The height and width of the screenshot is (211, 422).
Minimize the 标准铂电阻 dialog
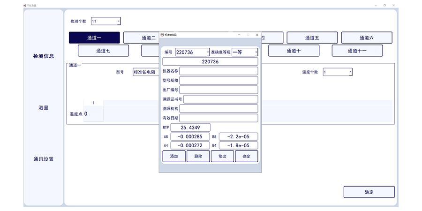pos(239,35)
